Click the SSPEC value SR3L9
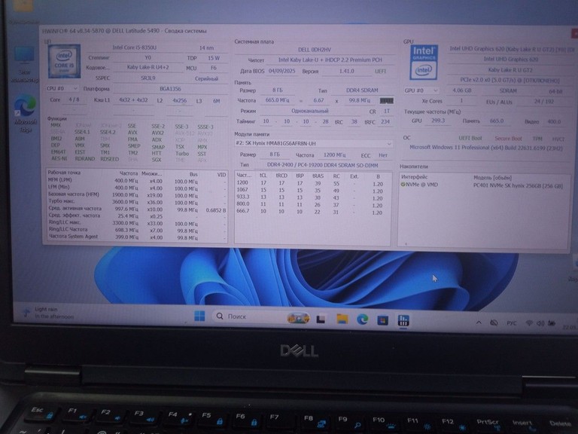The image size is (578, 434). 148,78
